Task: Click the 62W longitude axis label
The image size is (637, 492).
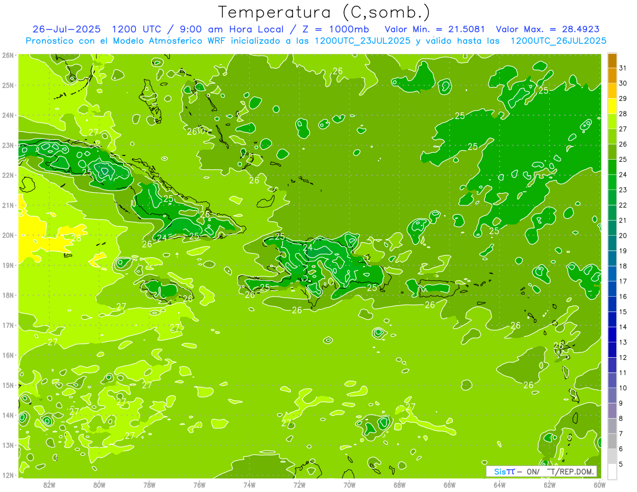Action: click(549, 485)
